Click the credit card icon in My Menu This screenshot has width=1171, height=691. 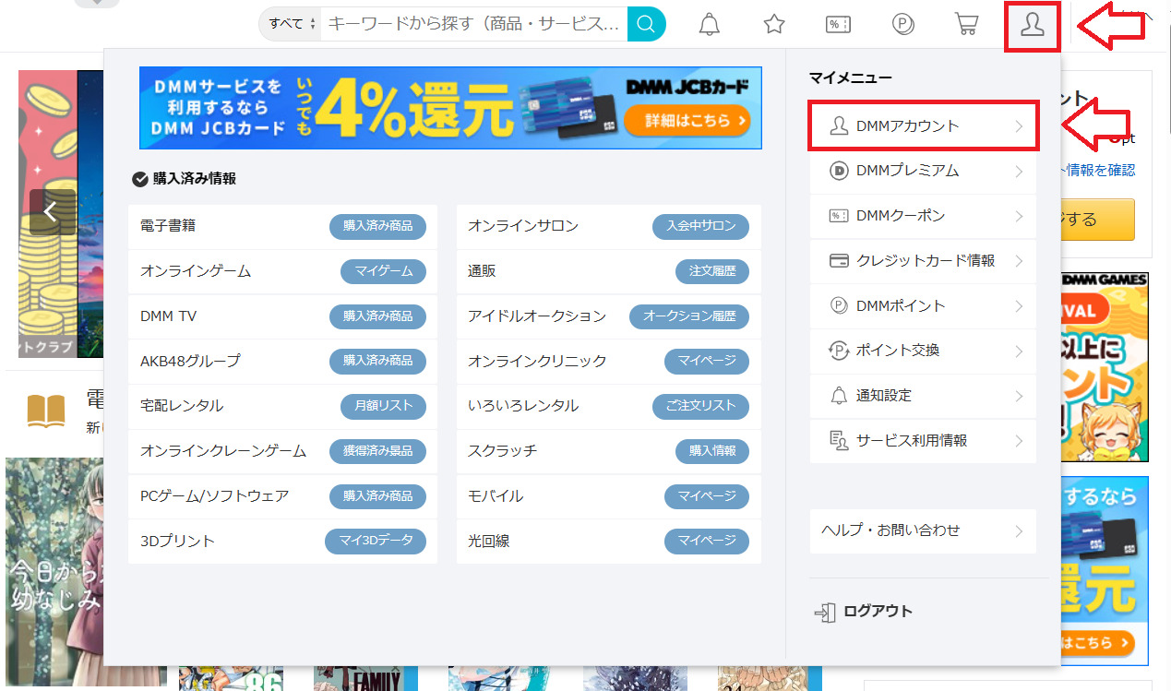tap(839, 261)
